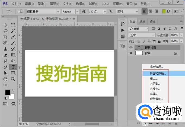Change screen mode icon
The image size is (185, 127).
tap(13, 104)
